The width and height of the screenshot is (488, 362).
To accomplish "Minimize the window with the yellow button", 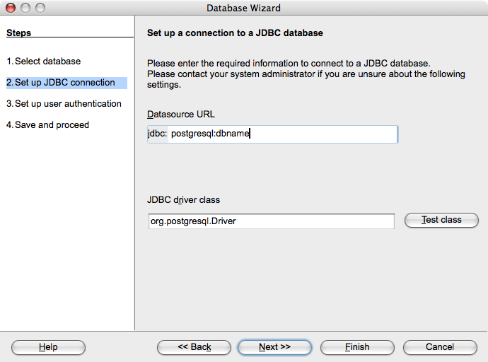I will pyautogui.click(x=25, y=8).
